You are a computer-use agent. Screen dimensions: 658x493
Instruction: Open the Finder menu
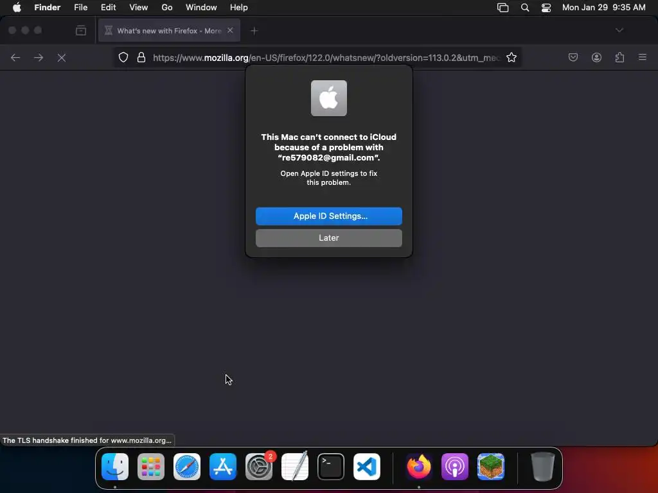48,8
